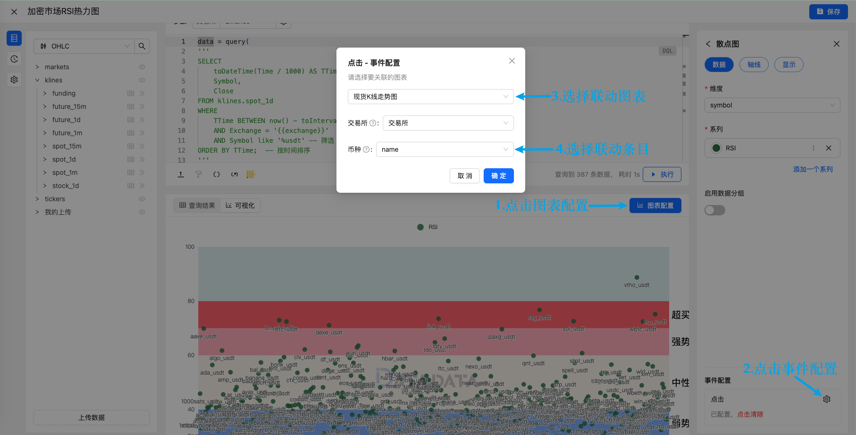
Task: Select the 数据 config tab
Action: pos(719,65)
